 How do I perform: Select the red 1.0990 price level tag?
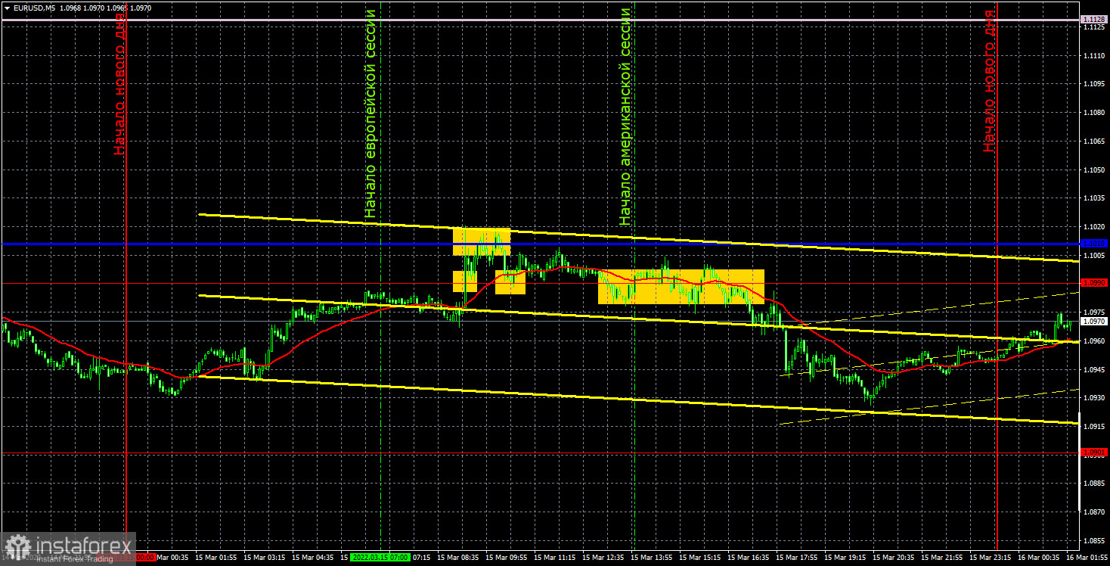[x=1094, y=282]
